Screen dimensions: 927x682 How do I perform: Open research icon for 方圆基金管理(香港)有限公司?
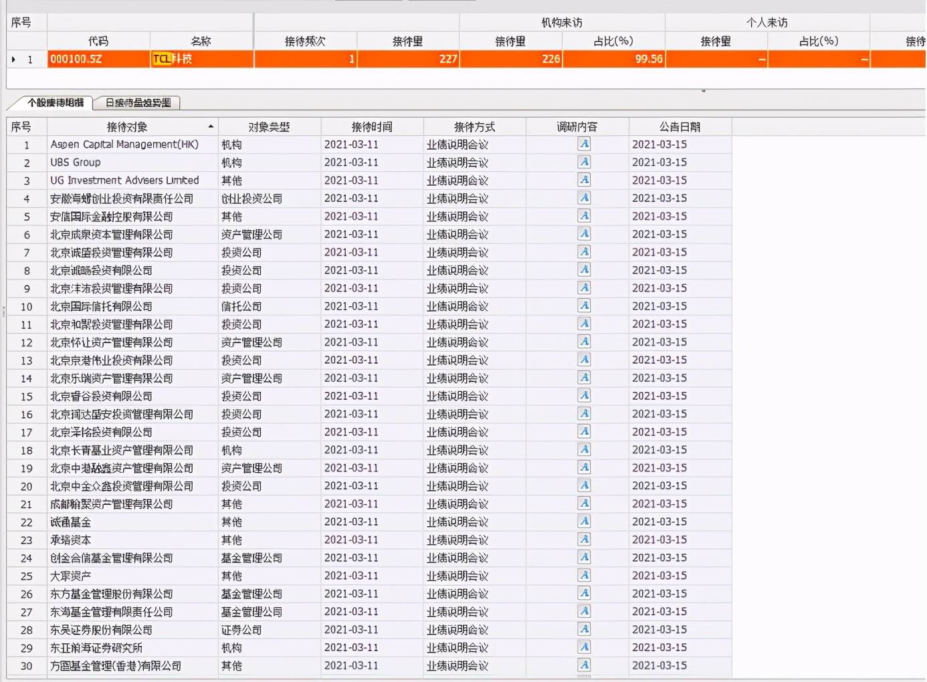coord(584,665)
